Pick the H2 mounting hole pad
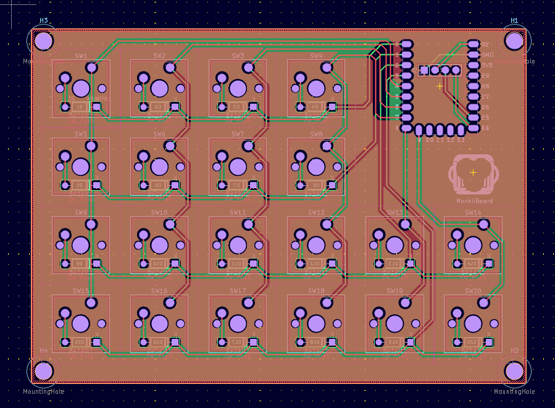This screenshot has width=555, height=408. (x=514, y=371)
